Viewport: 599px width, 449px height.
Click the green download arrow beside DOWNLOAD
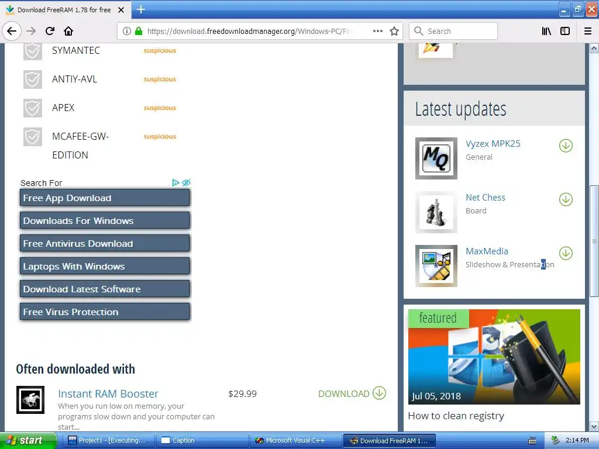(379, 393)
